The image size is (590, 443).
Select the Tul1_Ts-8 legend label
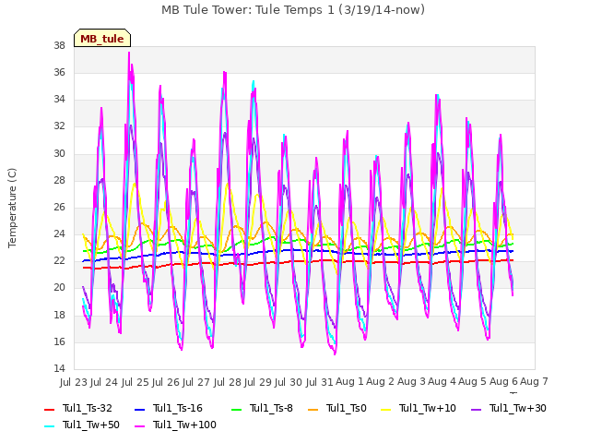point(271,408)
